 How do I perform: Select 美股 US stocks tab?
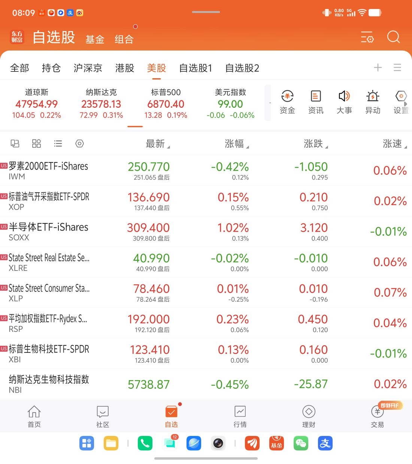[x=157, y=68]
